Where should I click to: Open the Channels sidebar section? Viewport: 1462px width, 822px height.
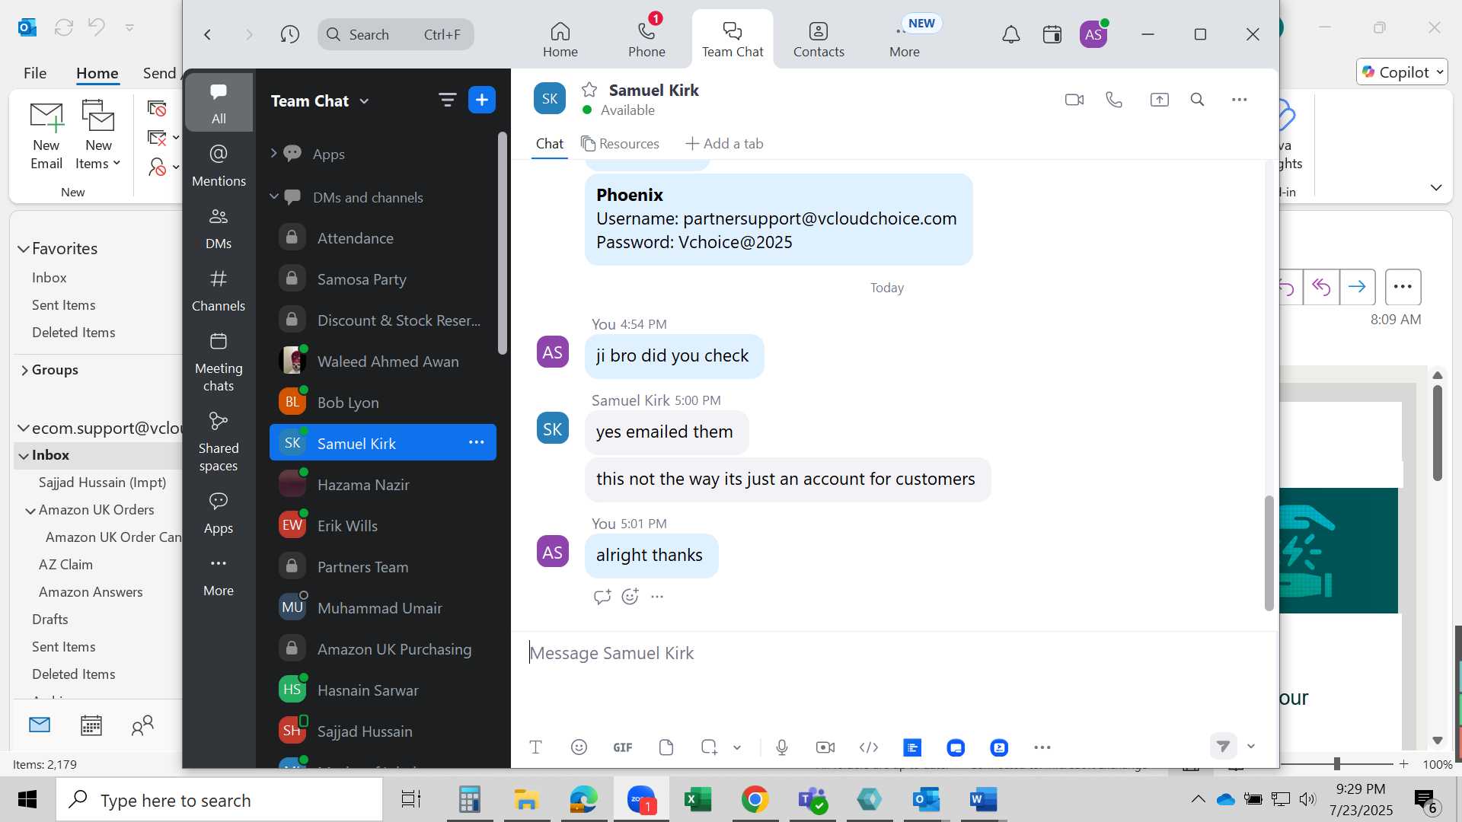(x=219, y=290)
